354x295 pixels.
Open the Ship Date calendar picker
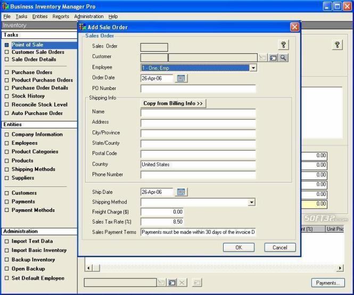coord(181,192)
